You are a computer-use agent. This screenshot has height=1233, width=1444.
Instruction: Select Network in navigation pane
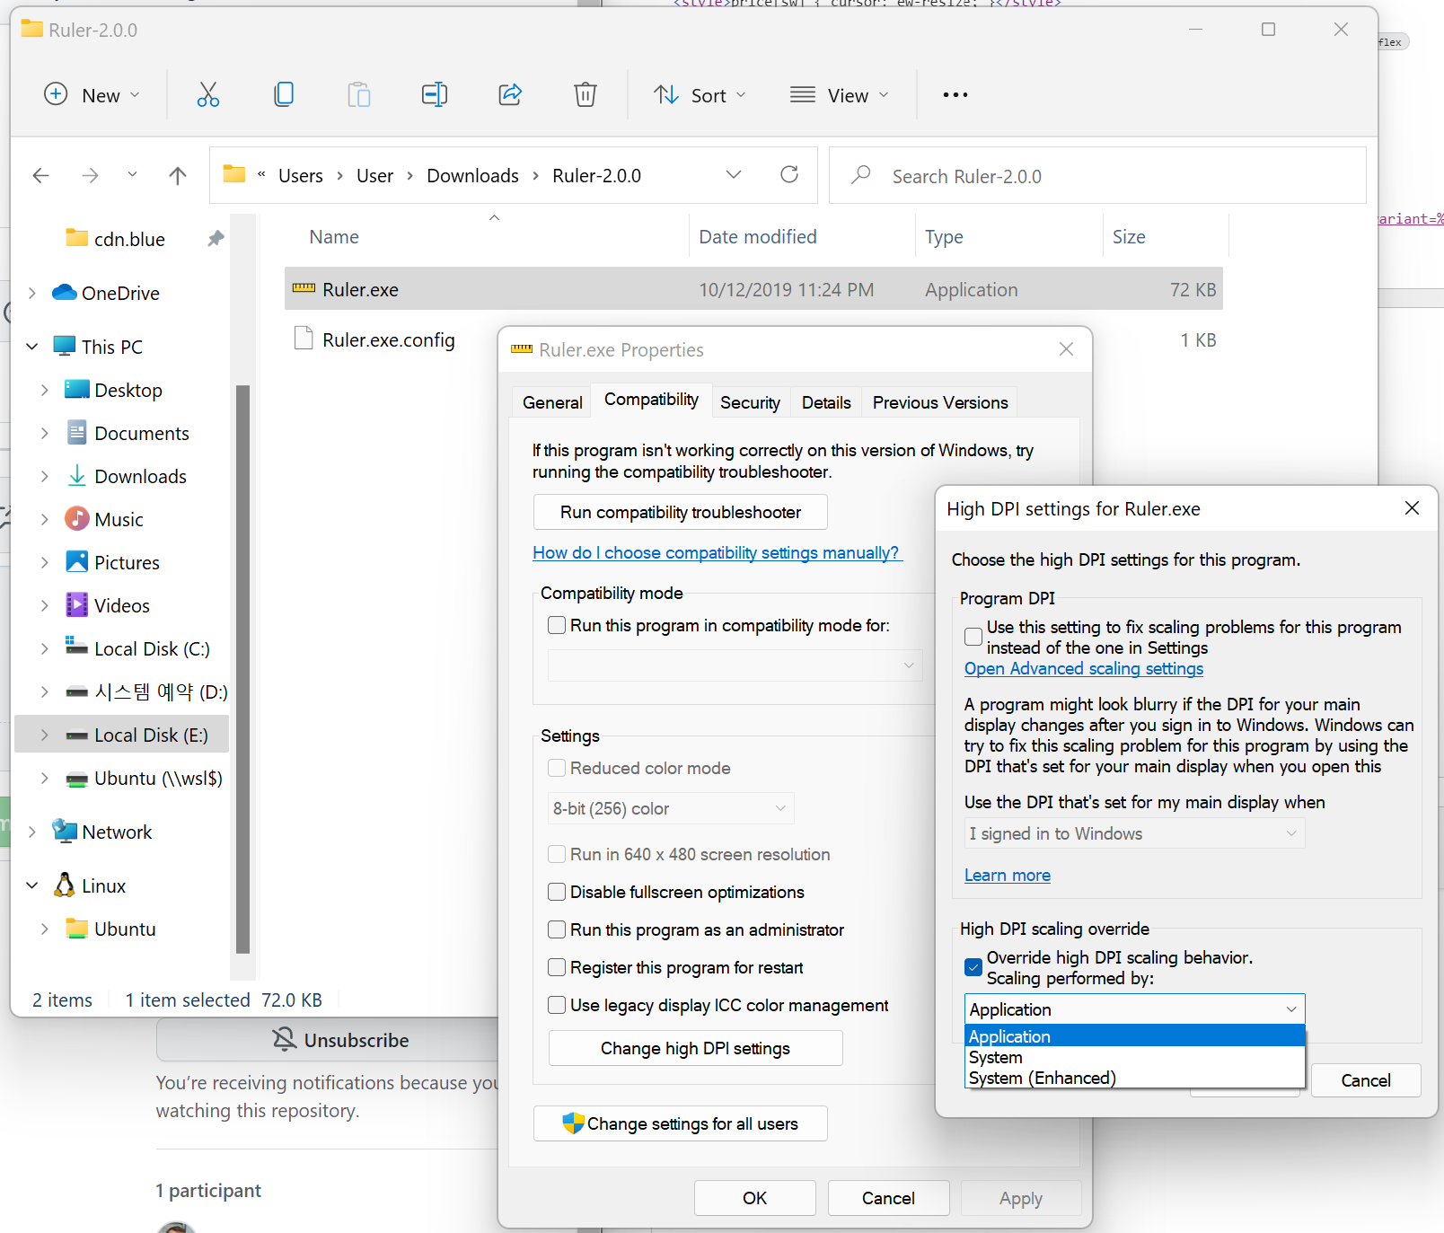point(116,832)
